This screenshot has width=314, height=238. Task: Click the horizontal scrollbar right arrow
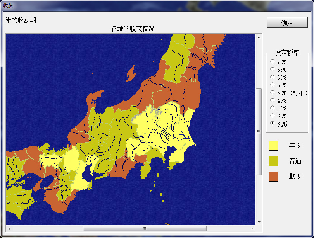pos(252,228)
